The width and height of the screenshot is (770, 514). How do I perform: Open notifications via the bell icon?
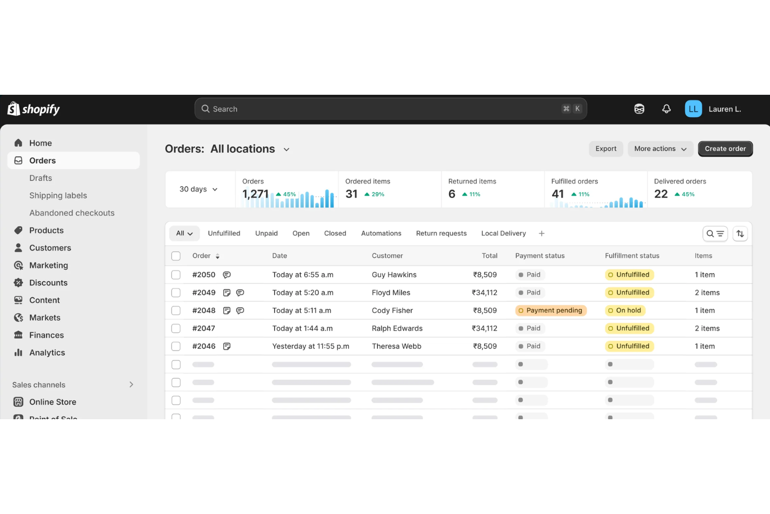666,108
